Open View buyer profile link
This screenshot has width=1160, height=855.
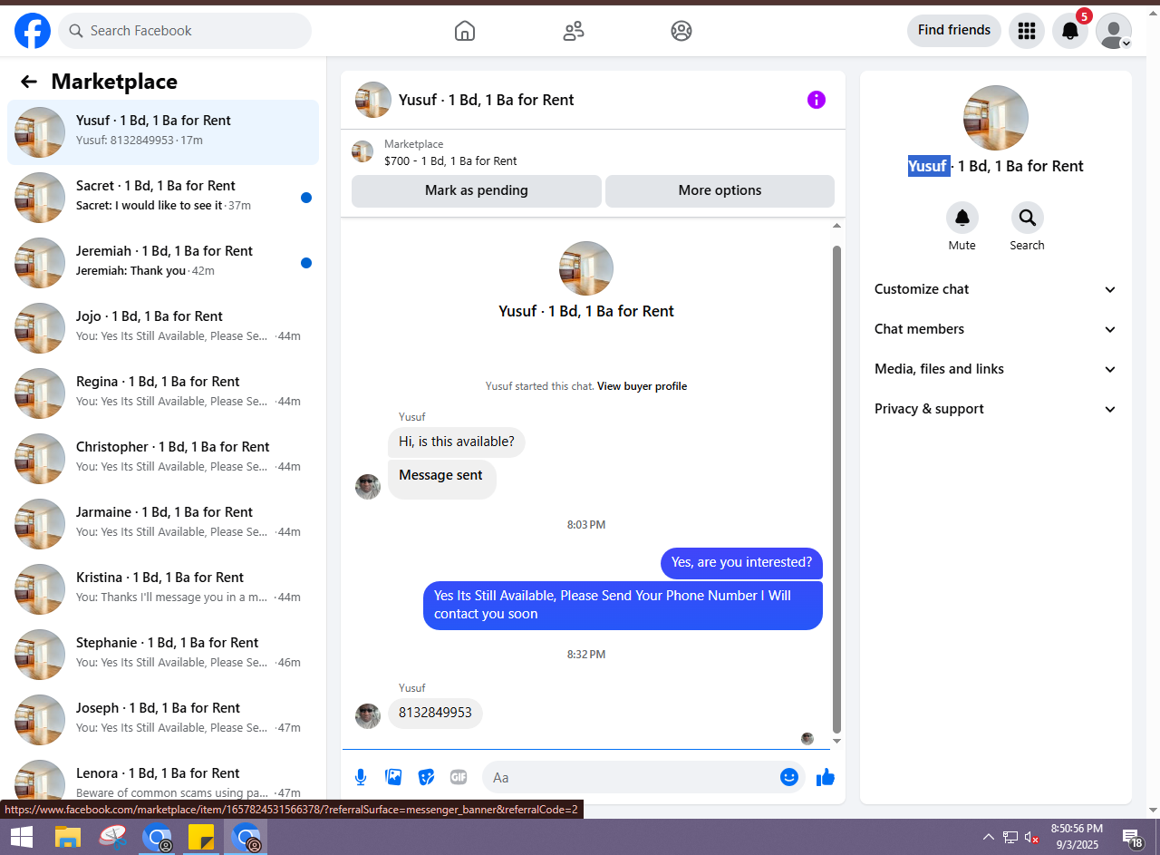[x=642, y=386]
